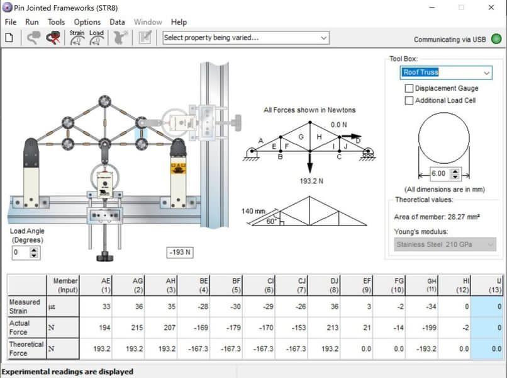This screenshot has width=507, height=378.
Task: Click the Actual Force cell for AG showing 215
Action: click(129, 328)
